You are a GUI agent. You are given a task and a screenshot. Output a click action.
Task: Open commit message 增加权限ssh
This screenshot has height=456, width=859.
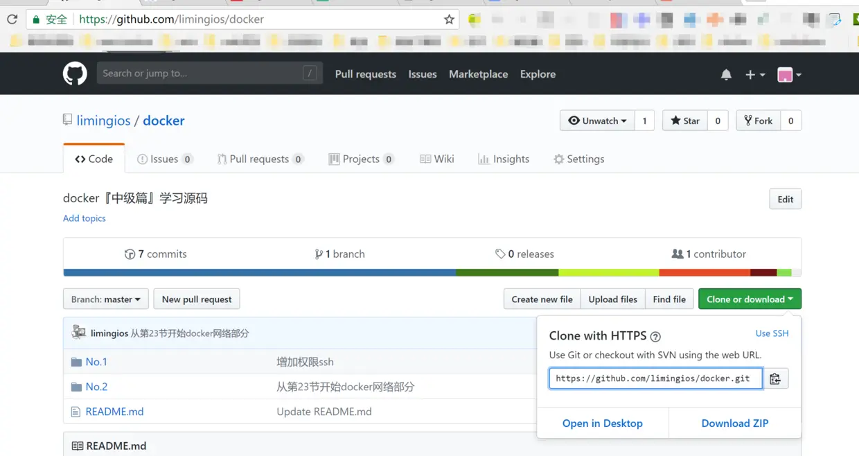[305, 362]
